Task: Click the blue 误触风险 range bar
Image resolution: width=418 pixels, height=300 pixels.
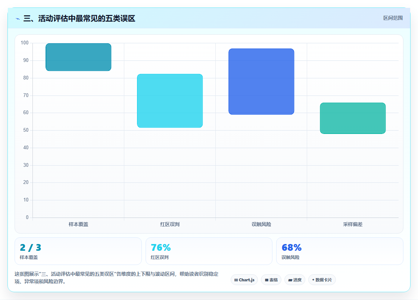Action: (261, 81)
